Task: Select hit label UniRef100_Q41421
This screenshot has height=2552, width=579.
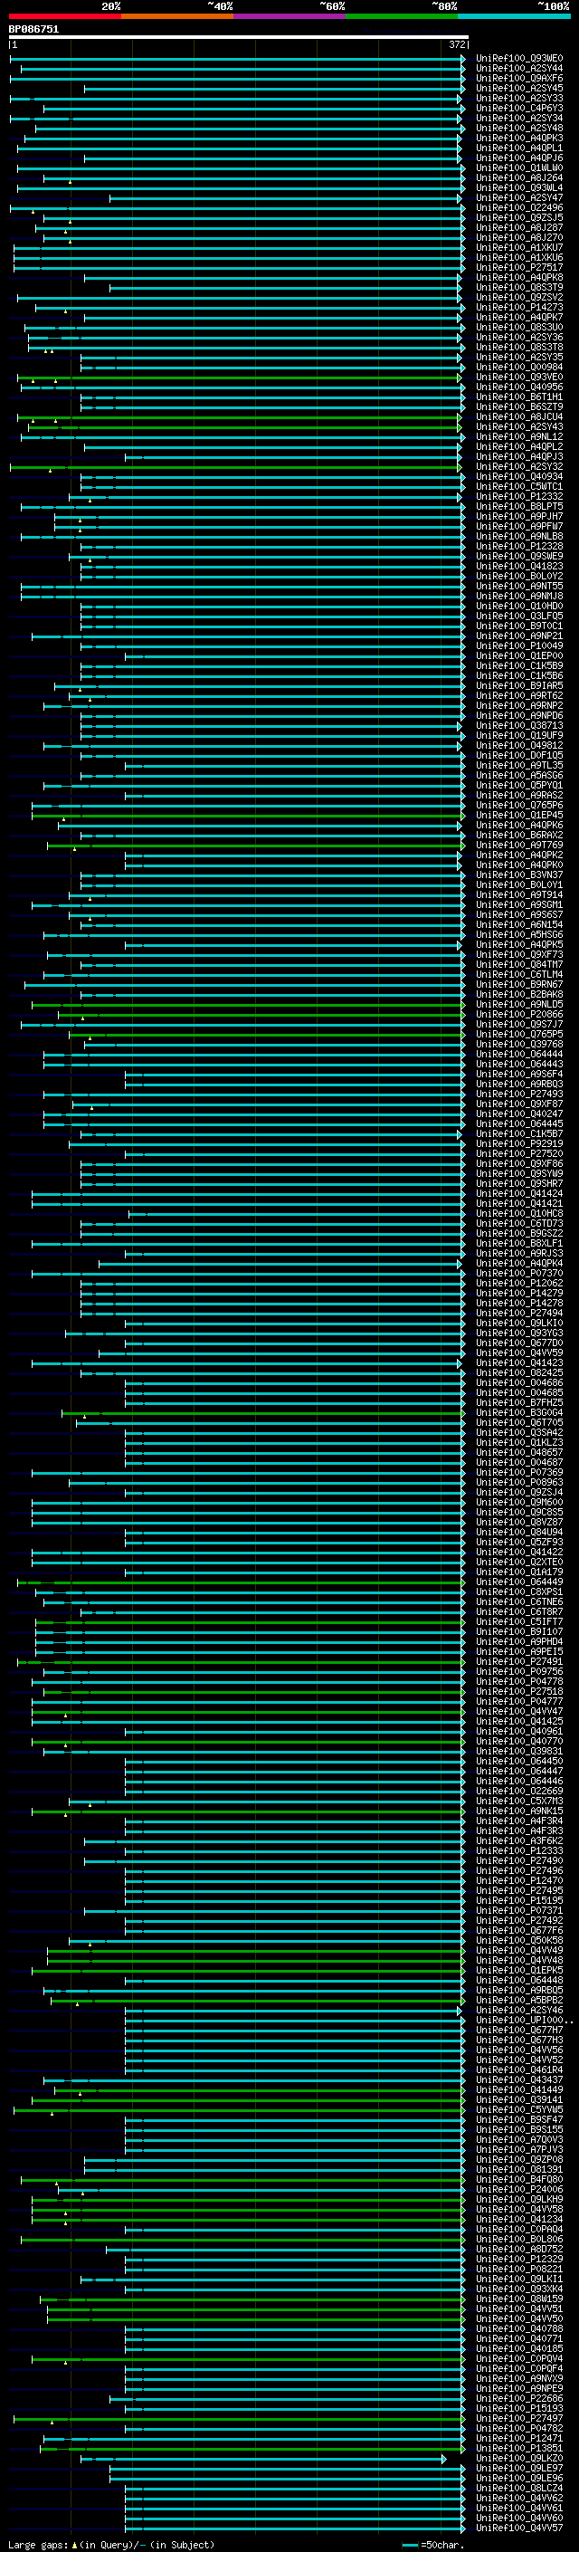Action: click(518, 1204)
